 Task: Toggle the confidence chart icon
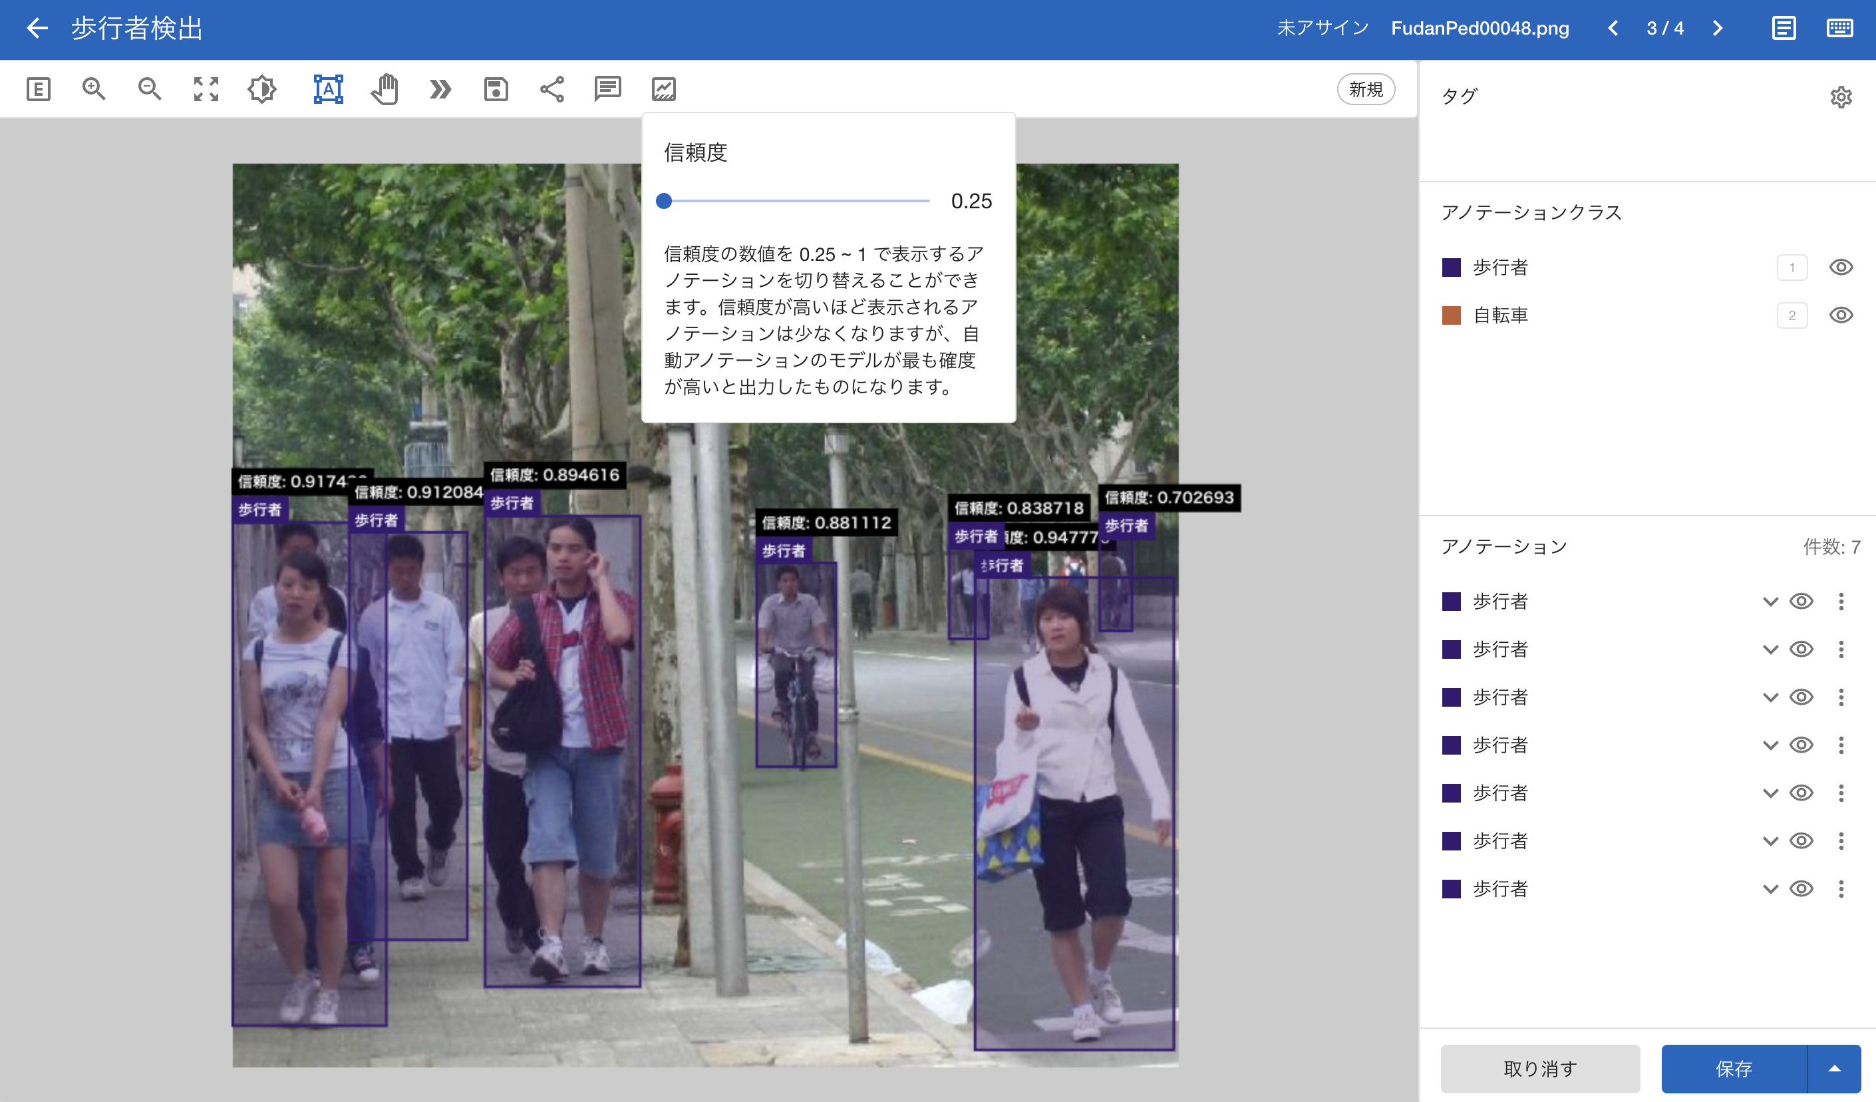663,89
